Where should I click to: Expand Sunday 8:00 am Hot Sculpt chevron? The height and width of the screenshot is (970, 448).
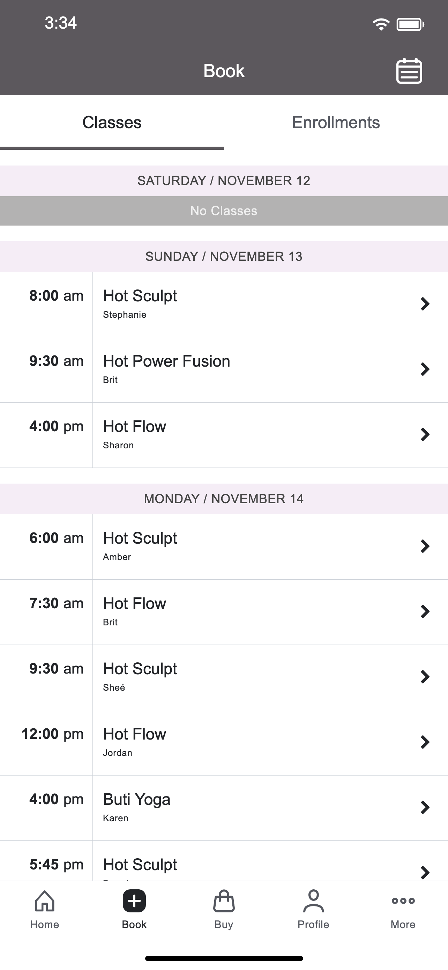pos(425,304)
